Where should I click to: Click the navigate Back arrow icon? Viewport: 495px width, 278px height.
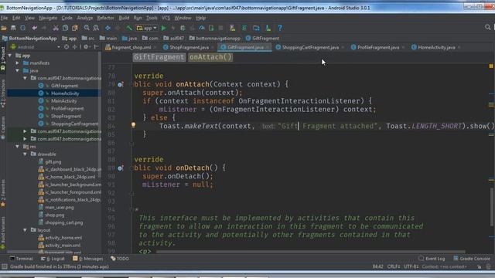(108, 28)
